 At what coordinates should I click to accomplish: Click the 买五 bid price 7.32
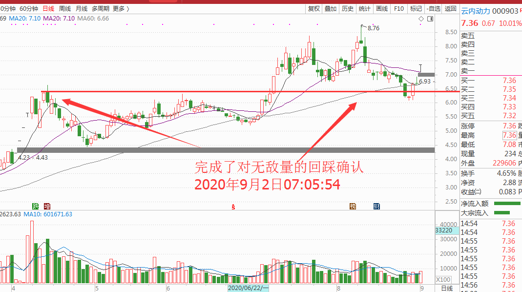point(509,116)
